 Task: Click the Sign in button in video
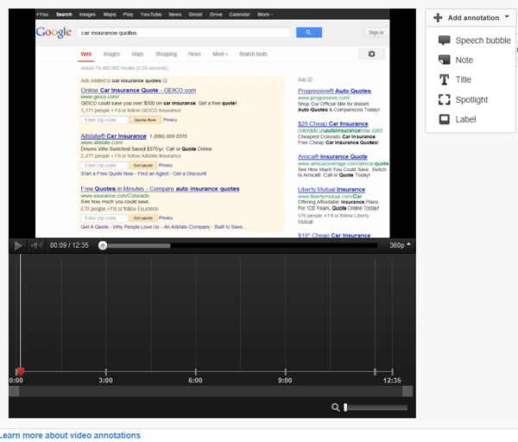(x=376, y=33)
